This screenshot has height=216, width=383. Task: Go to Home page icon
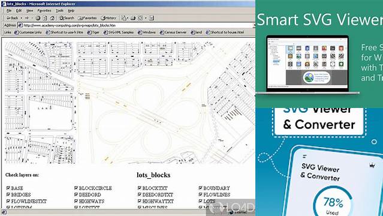(52, 18)
